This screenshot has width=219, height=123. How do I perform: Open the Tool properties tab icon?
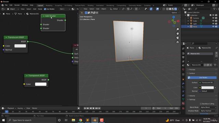point(183,49)
